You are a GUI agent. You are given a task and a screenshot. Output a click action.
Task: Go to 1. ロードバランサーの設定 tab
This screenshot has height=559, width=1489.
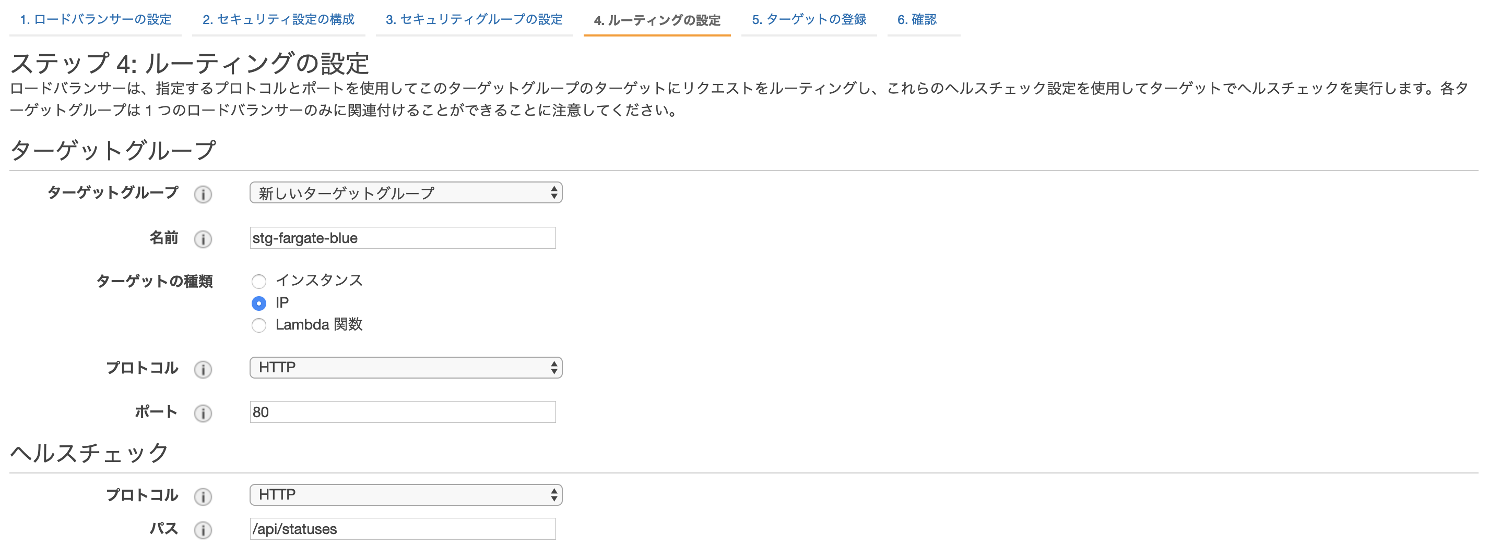(96, 20)
